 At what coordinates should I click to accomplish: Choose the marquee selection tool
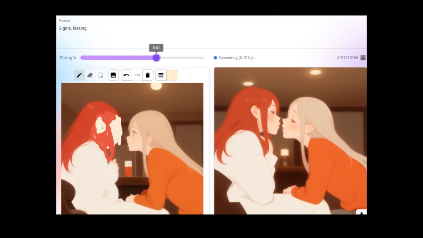point(100,75)
